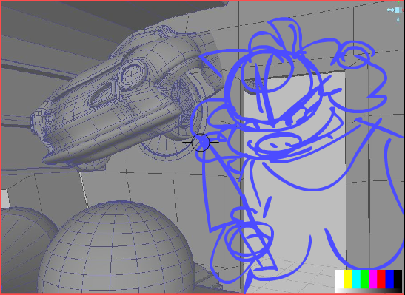
Task: Select the red color swatch
Action: pos(381,279)
